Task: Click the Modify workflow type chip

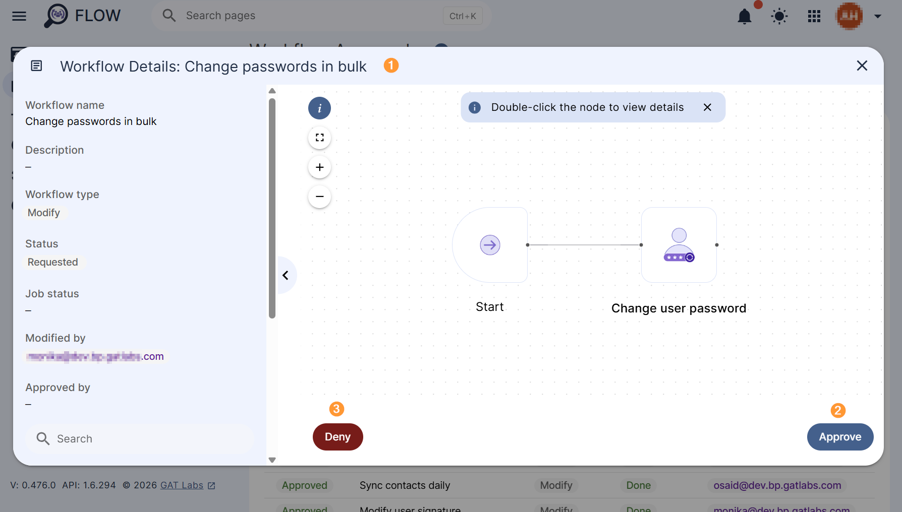Action: click(44, 213)
